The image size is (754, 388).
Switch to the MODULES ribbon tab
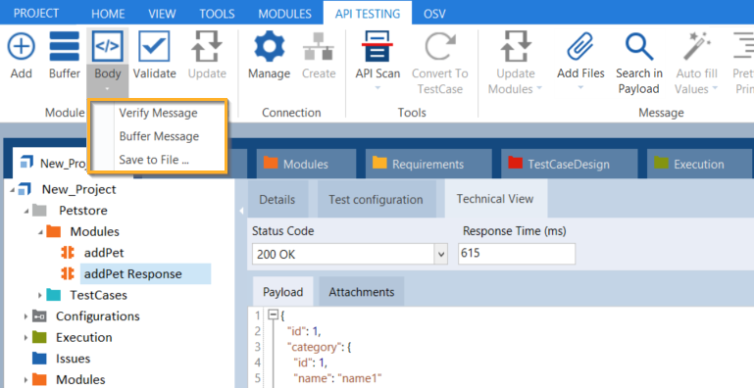[284, 14]
